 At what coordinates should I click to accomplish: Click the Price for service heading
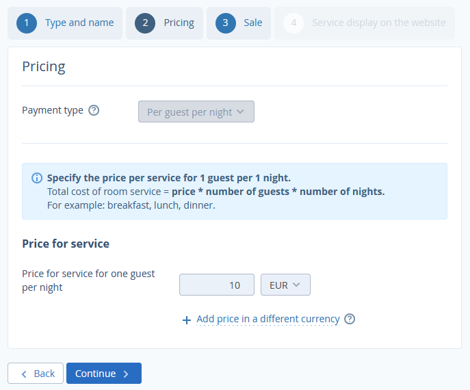tap(66, 244)
